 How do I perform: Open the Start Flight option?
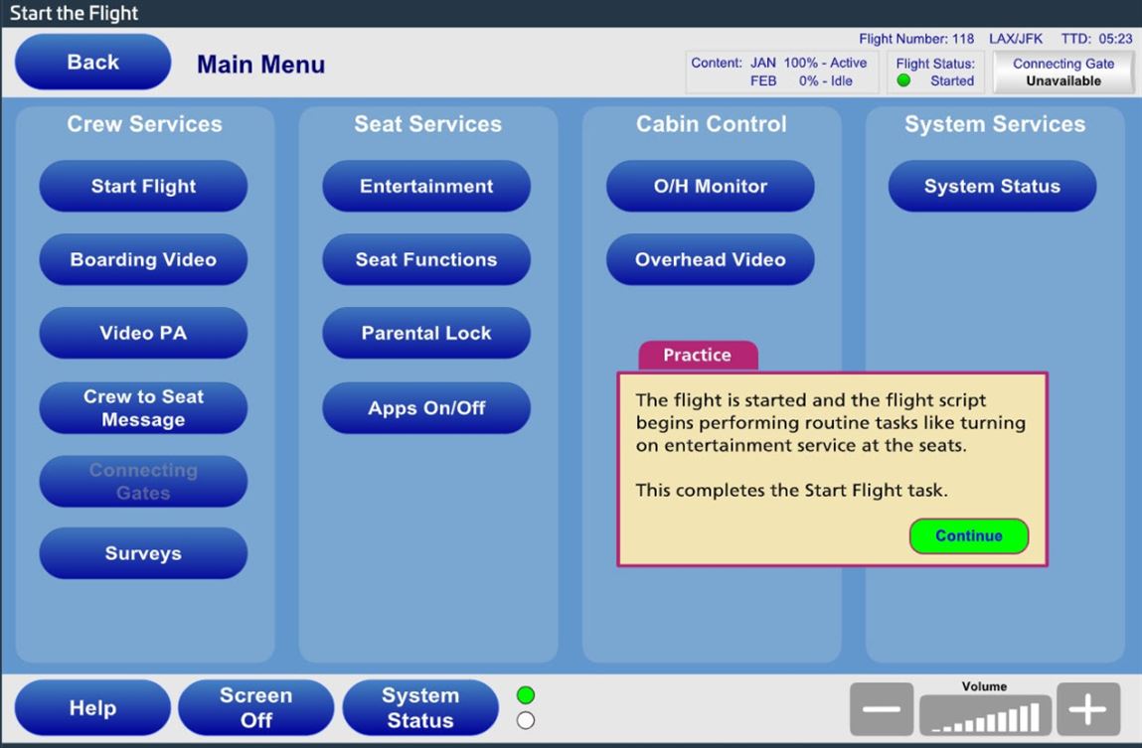coord(143,187)
